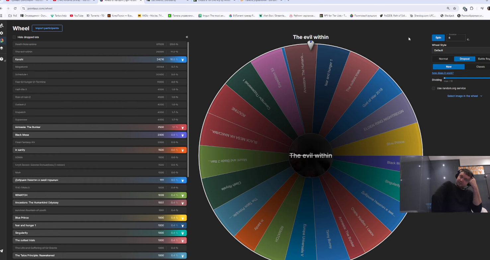Open the Torrents - TD bookmark
The image size is (490, 260).
[96, 16]
